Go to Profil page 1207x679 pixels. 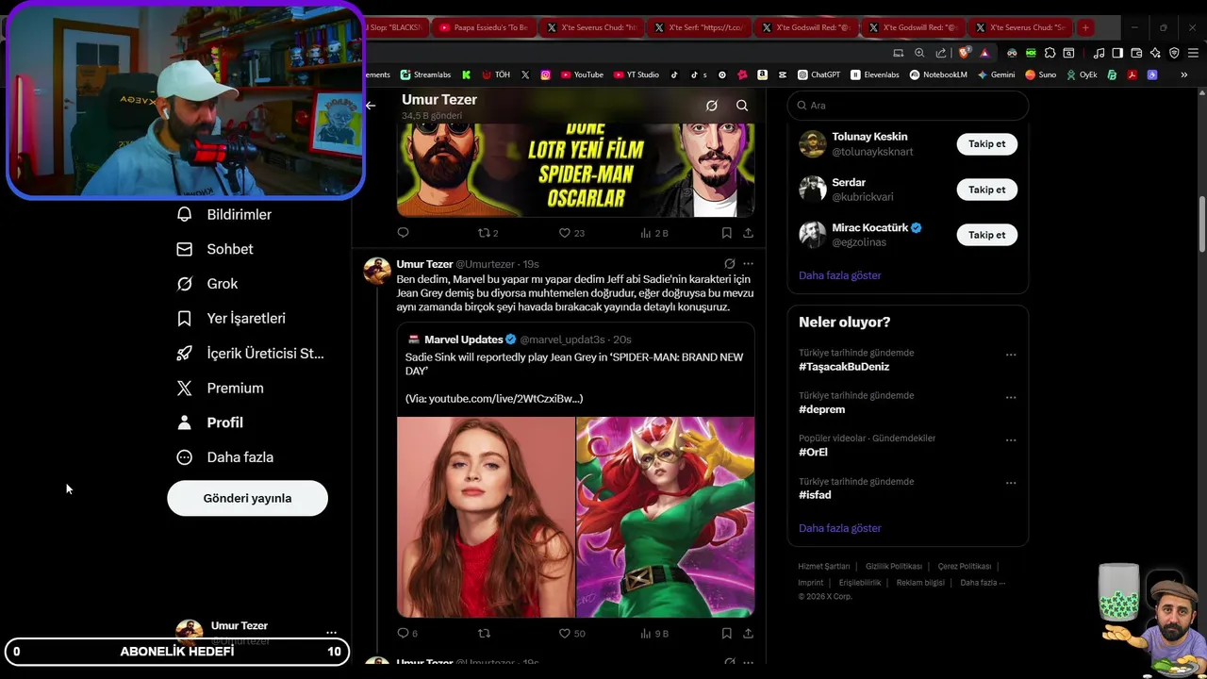coord(209,422)
